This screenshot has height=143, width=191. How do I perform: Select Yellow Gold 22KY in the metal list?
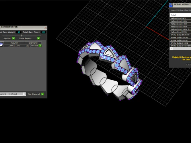[180, 32]
